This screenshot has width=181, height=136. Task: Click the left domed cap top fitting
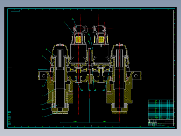coord(60,45)
